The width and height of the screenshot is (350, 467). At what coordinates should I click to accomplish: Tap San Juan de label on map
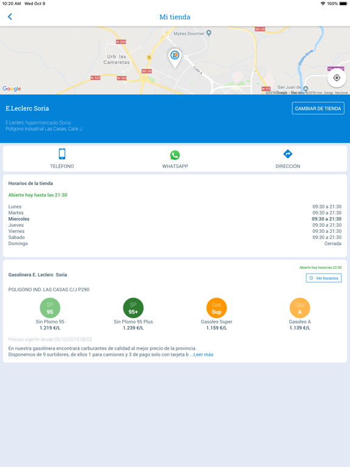pos(289,87)
